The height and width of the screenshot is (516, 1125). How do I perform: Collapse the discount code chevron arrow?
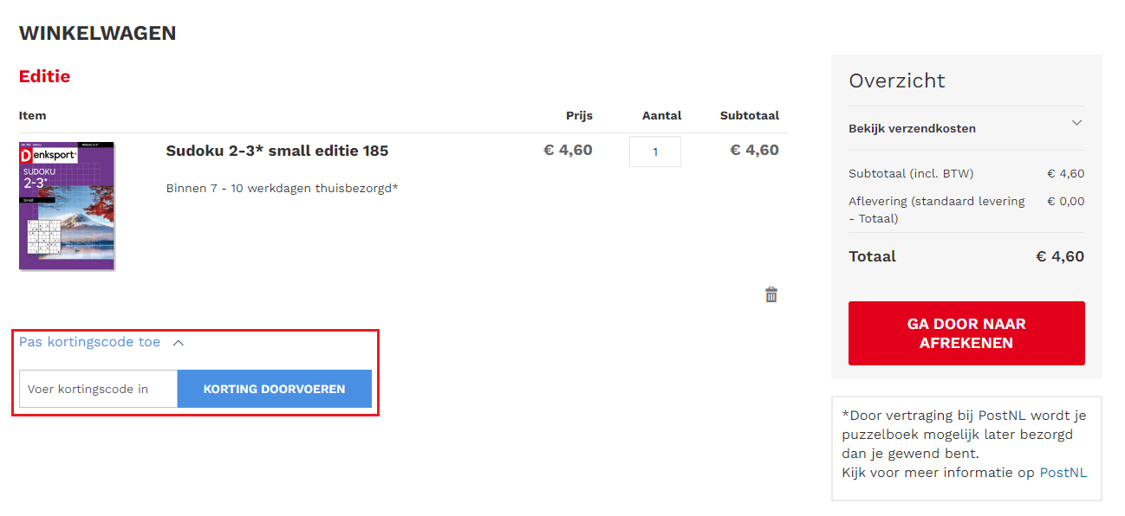click(x=179, y=343)
